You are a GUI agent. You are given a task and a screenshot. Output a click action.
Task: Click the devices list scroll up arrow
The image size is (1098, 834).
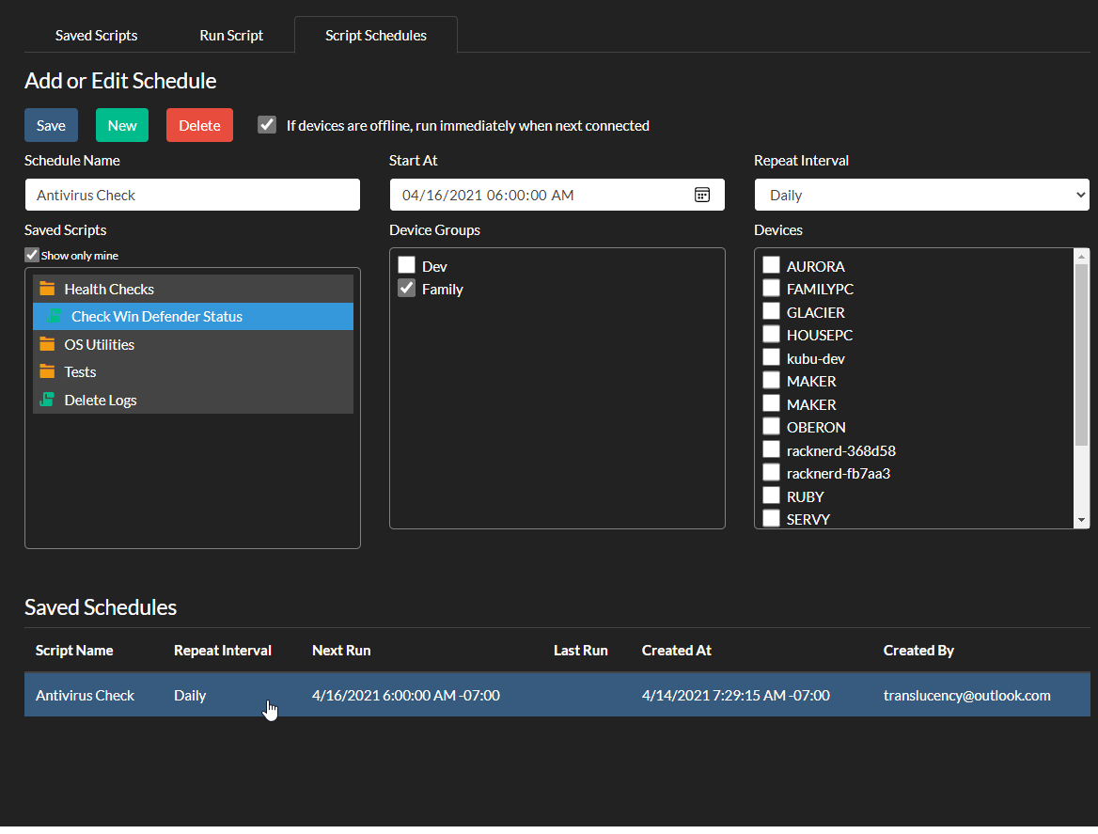point(1081,257)
